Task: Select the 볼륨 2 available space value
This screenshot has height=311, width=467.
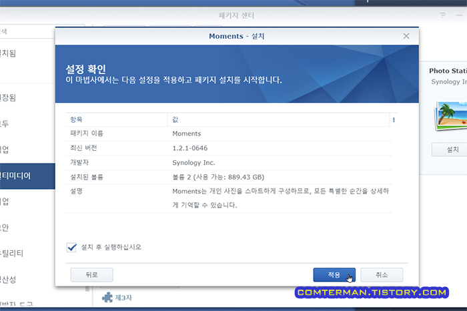Action: click(218, 177)
